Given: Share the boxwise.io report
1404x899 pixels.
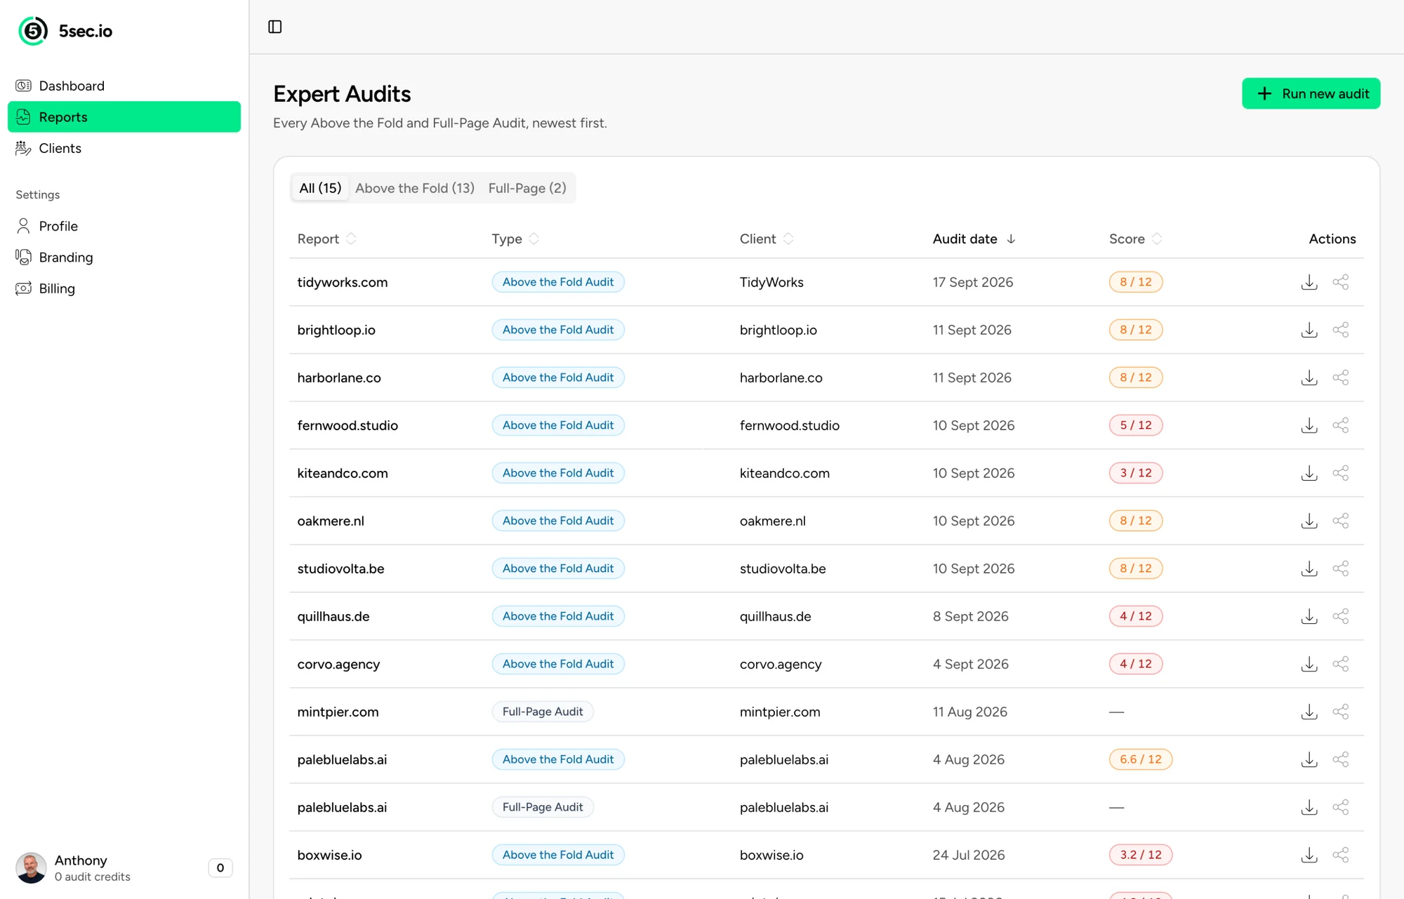Looking at the screenshot, I should [x=1341, y=855].
